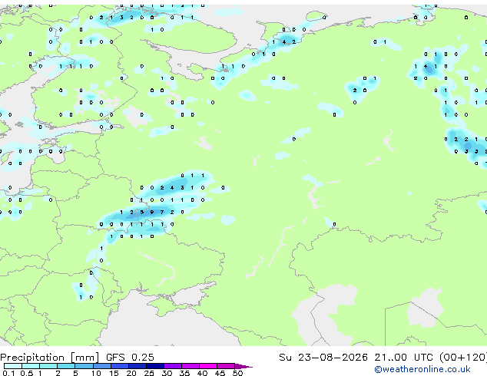Click the 'GFS 0.25' model label
Viewport: 487px width, 376px height.
pyautogui.click(x=130, y=358)
